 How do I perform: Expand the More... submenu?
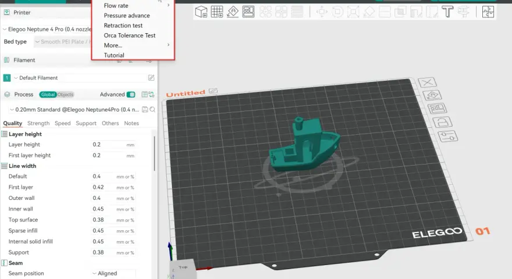133,45
